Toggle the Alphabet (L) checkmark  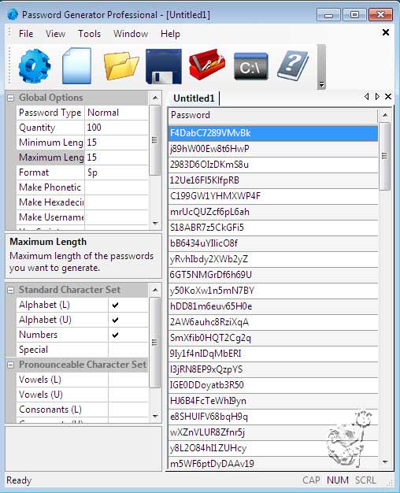115,305
